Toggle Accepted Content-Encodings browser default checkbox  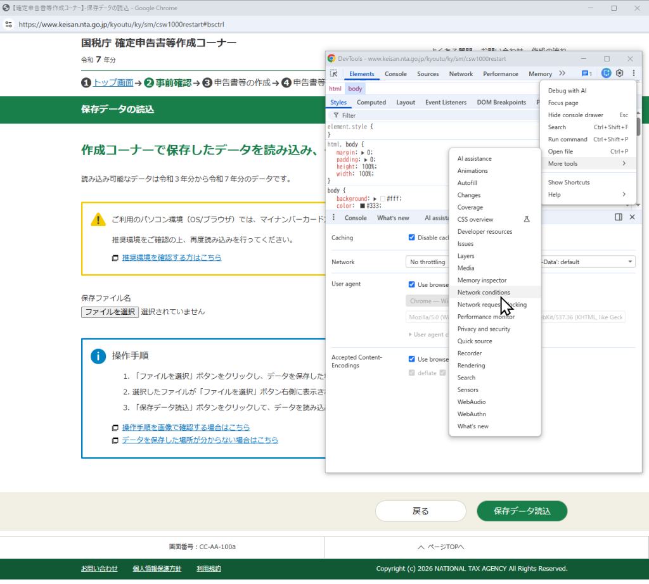pyautogui.click(x=412, y=359)
